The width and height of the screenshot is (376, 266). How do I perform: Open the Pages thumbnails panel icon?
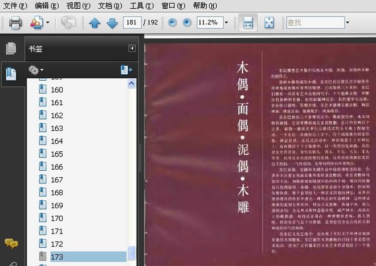point(11,48)
